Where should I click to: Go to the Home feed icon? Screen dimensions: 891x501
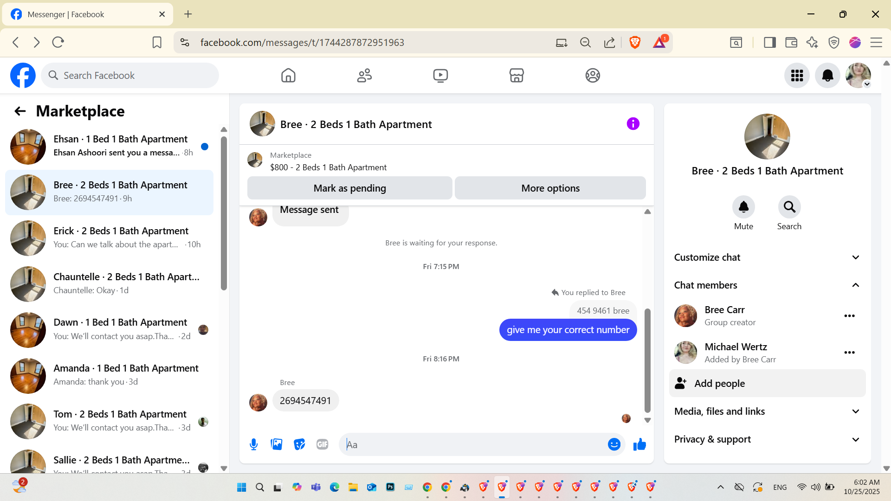pyautogui.click(x=288, y=75)
